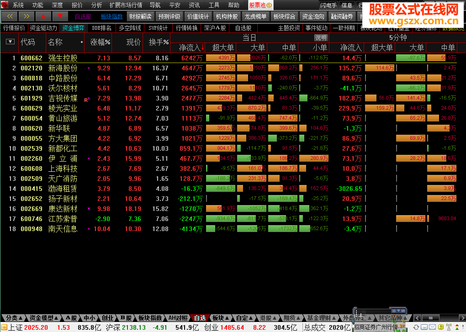Open the 主题投资 tab

click(x=289, y=28)
